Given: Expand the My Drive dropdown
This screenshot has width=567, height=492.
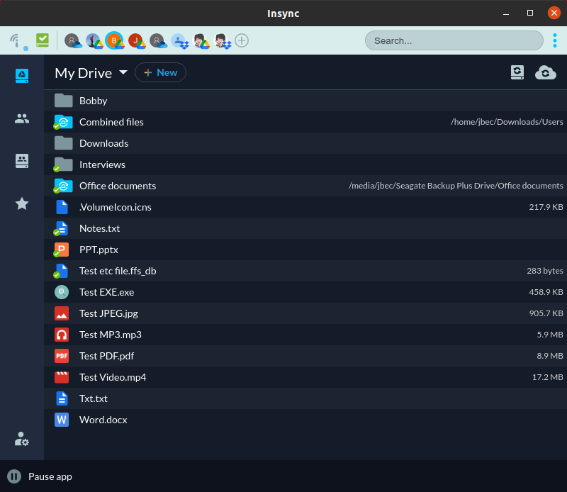Looking at the screenshot, I should click(x=123, y=73).
